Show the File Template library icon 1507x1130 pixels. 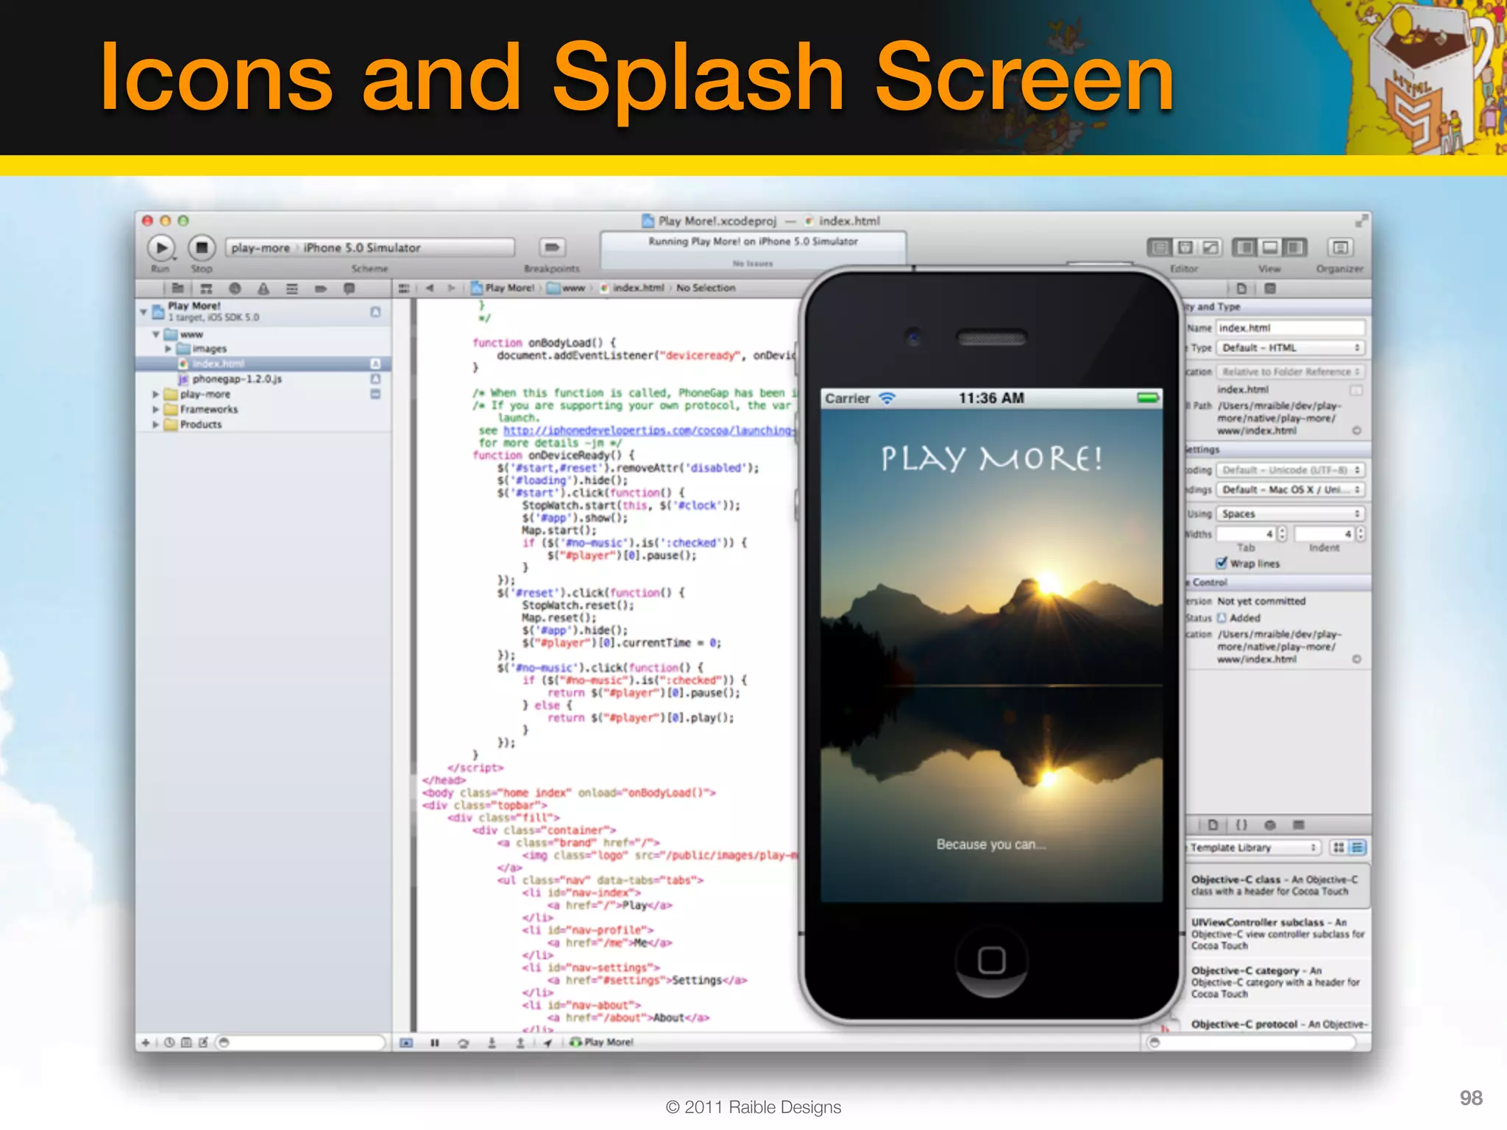tap(1213, 825)
